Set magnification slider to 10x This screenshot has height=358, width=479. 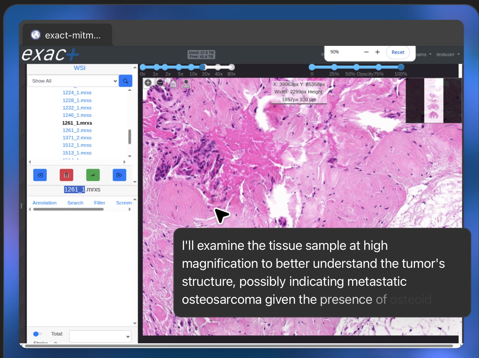pos(191,67)
